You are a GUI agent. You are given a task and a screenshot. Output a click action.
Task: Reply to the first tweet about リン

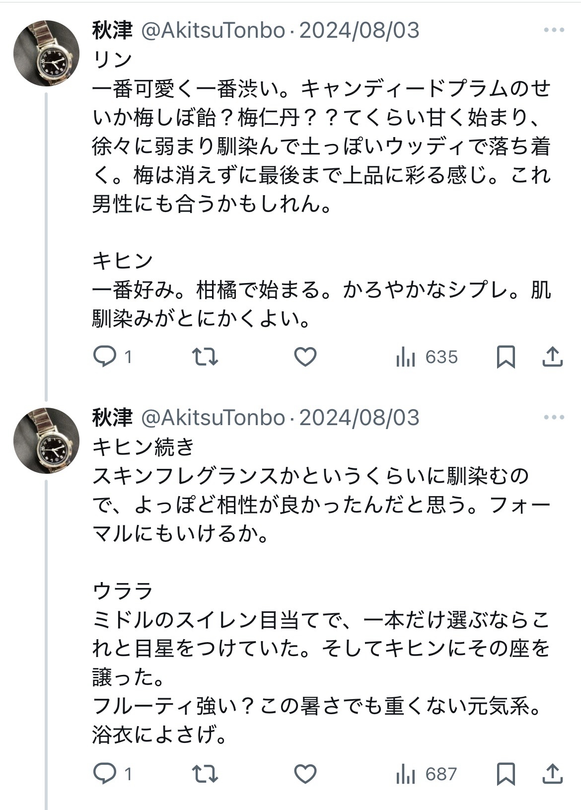point(105,357)
